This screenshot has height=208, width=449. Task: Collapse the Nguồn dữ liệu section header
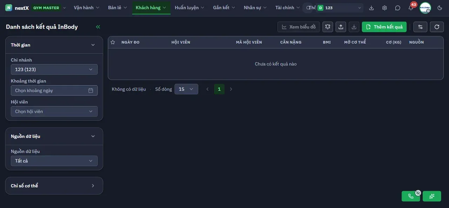click(54, 136)
